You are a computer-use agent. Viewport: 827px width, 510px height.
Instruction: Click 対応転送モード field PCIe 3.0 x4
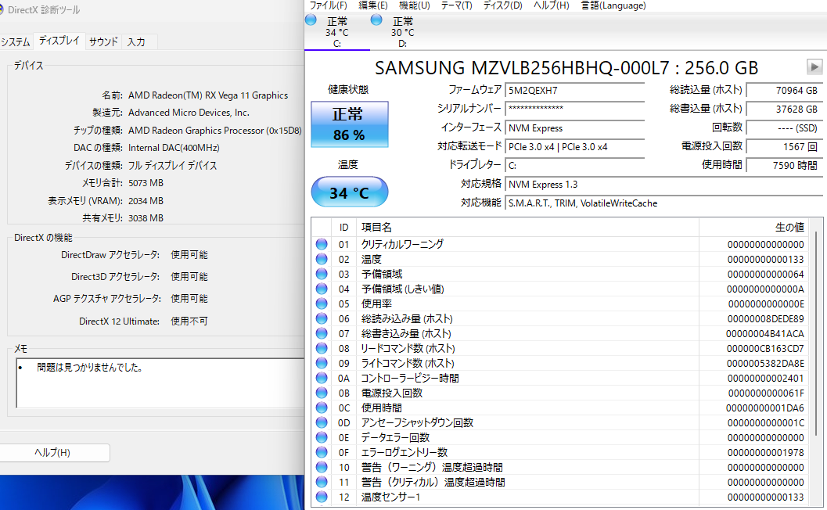tap(575, 146)
